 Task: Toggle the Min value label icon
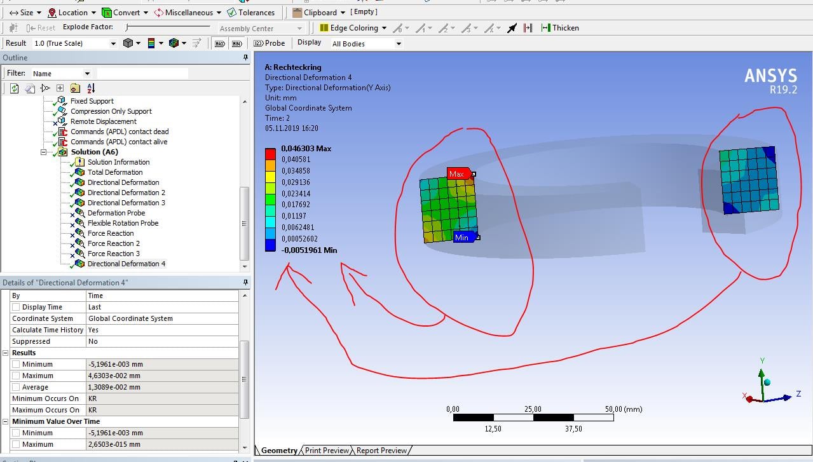(x=237, y=43)
